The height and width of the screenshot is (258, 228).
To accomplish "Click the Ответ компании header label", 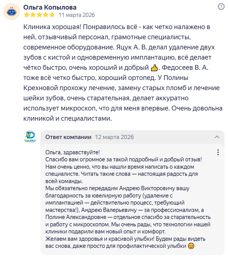I will coord(68,137).
